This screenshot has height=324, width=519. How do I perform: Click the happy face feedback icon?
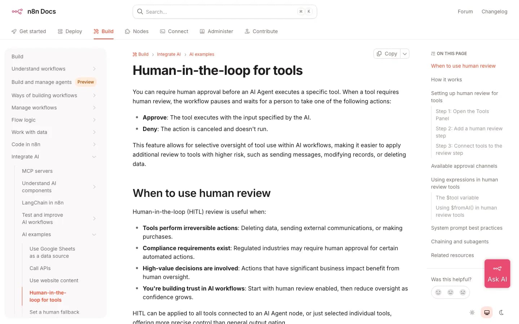pyautogui.click(x=438, y=292)
